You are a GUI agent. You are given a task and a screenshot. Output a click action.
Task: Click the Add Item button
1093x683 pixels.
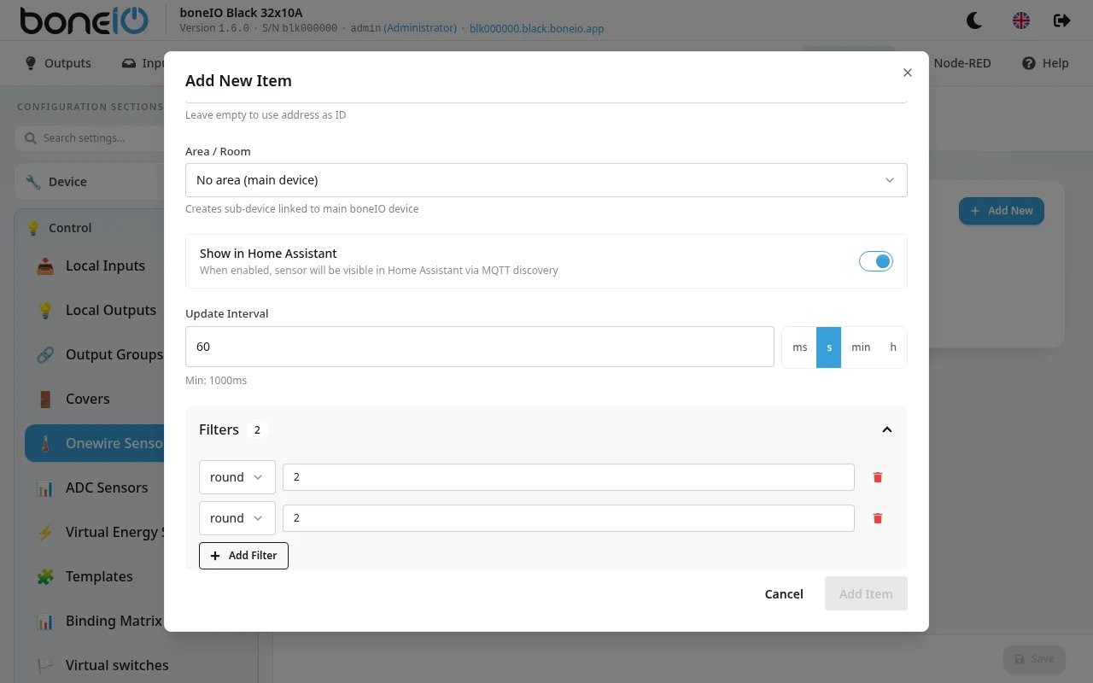pos(866,594)
